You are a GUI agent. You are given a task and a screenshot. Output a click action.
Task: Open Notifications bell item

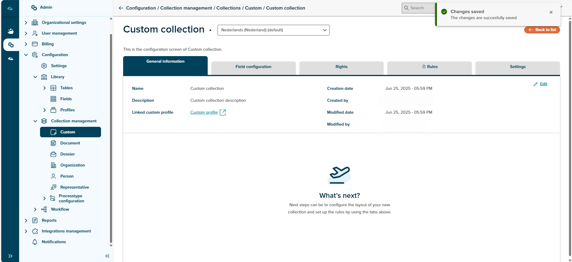[x=54, y=242]
